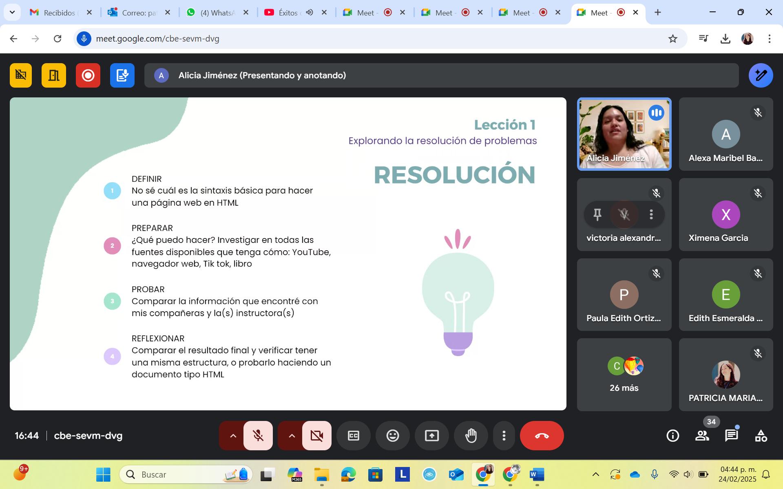
Task: Open the emoji reactions button
Action: click(x=392, y=436)
